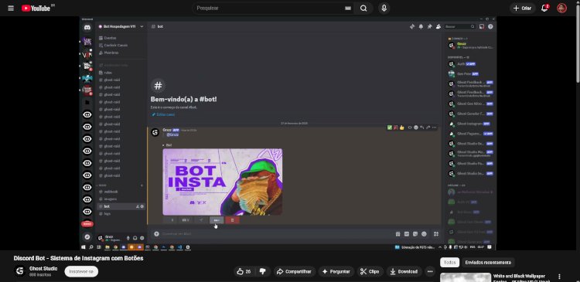Open the on-screen keyboard in search box
Viewport: 580px width, 282px height.
(348, 8)
